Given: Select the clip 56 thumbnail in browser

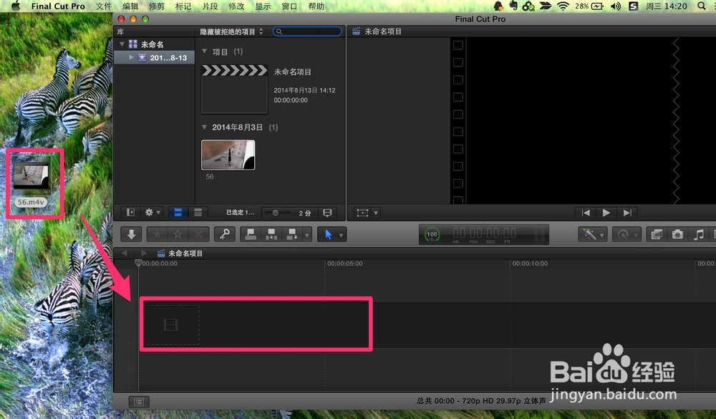Looking at the screenshot, I should pos(228,155).
